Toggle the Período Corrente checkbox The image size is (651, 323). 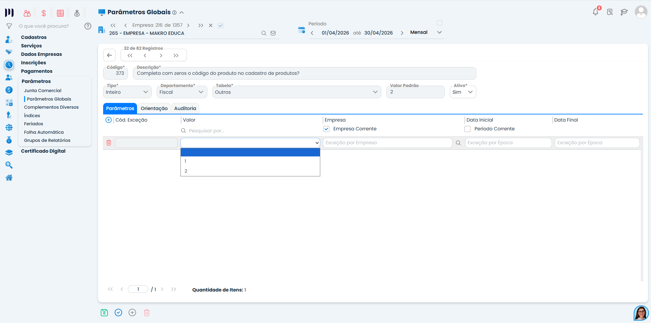(467, 129)
